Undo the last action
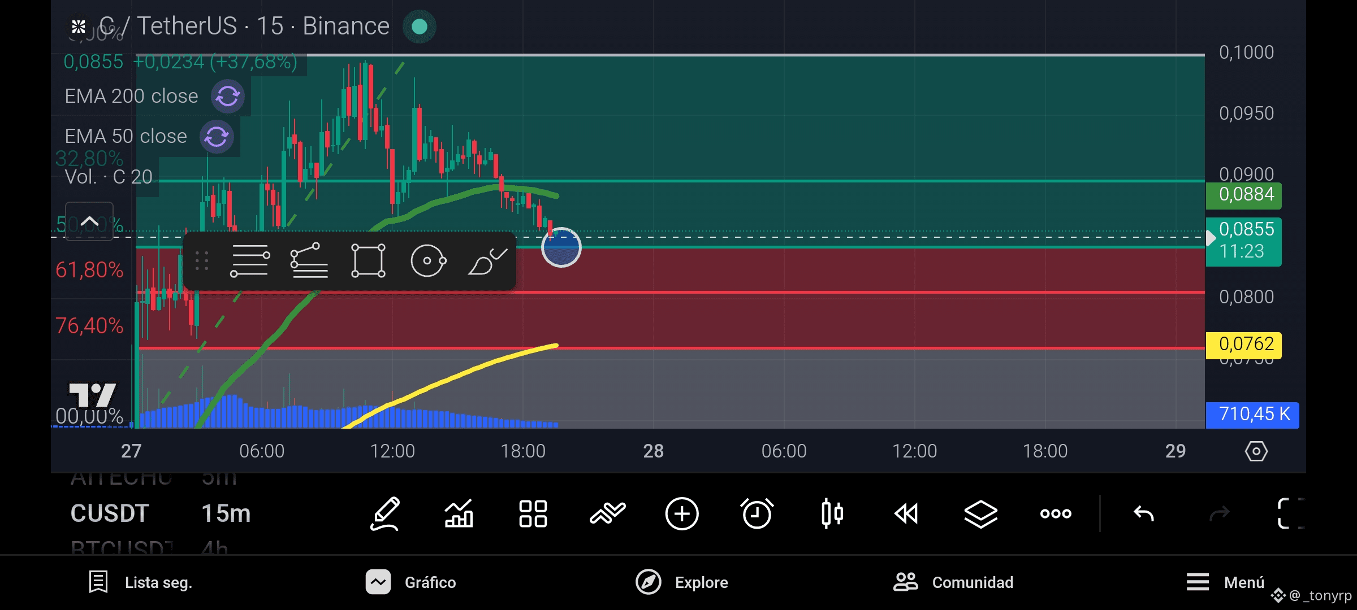Screen dimensions: 1357x610 click(1144, 514)
